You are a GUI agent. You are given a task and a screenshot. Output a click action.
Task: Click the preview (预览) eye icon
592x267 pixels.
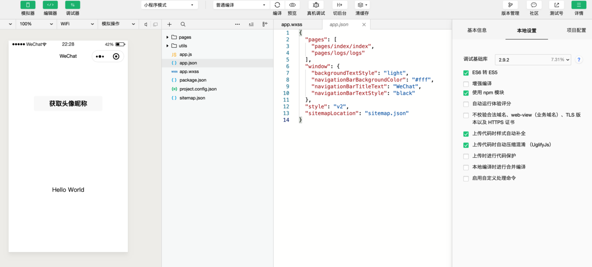293,5
